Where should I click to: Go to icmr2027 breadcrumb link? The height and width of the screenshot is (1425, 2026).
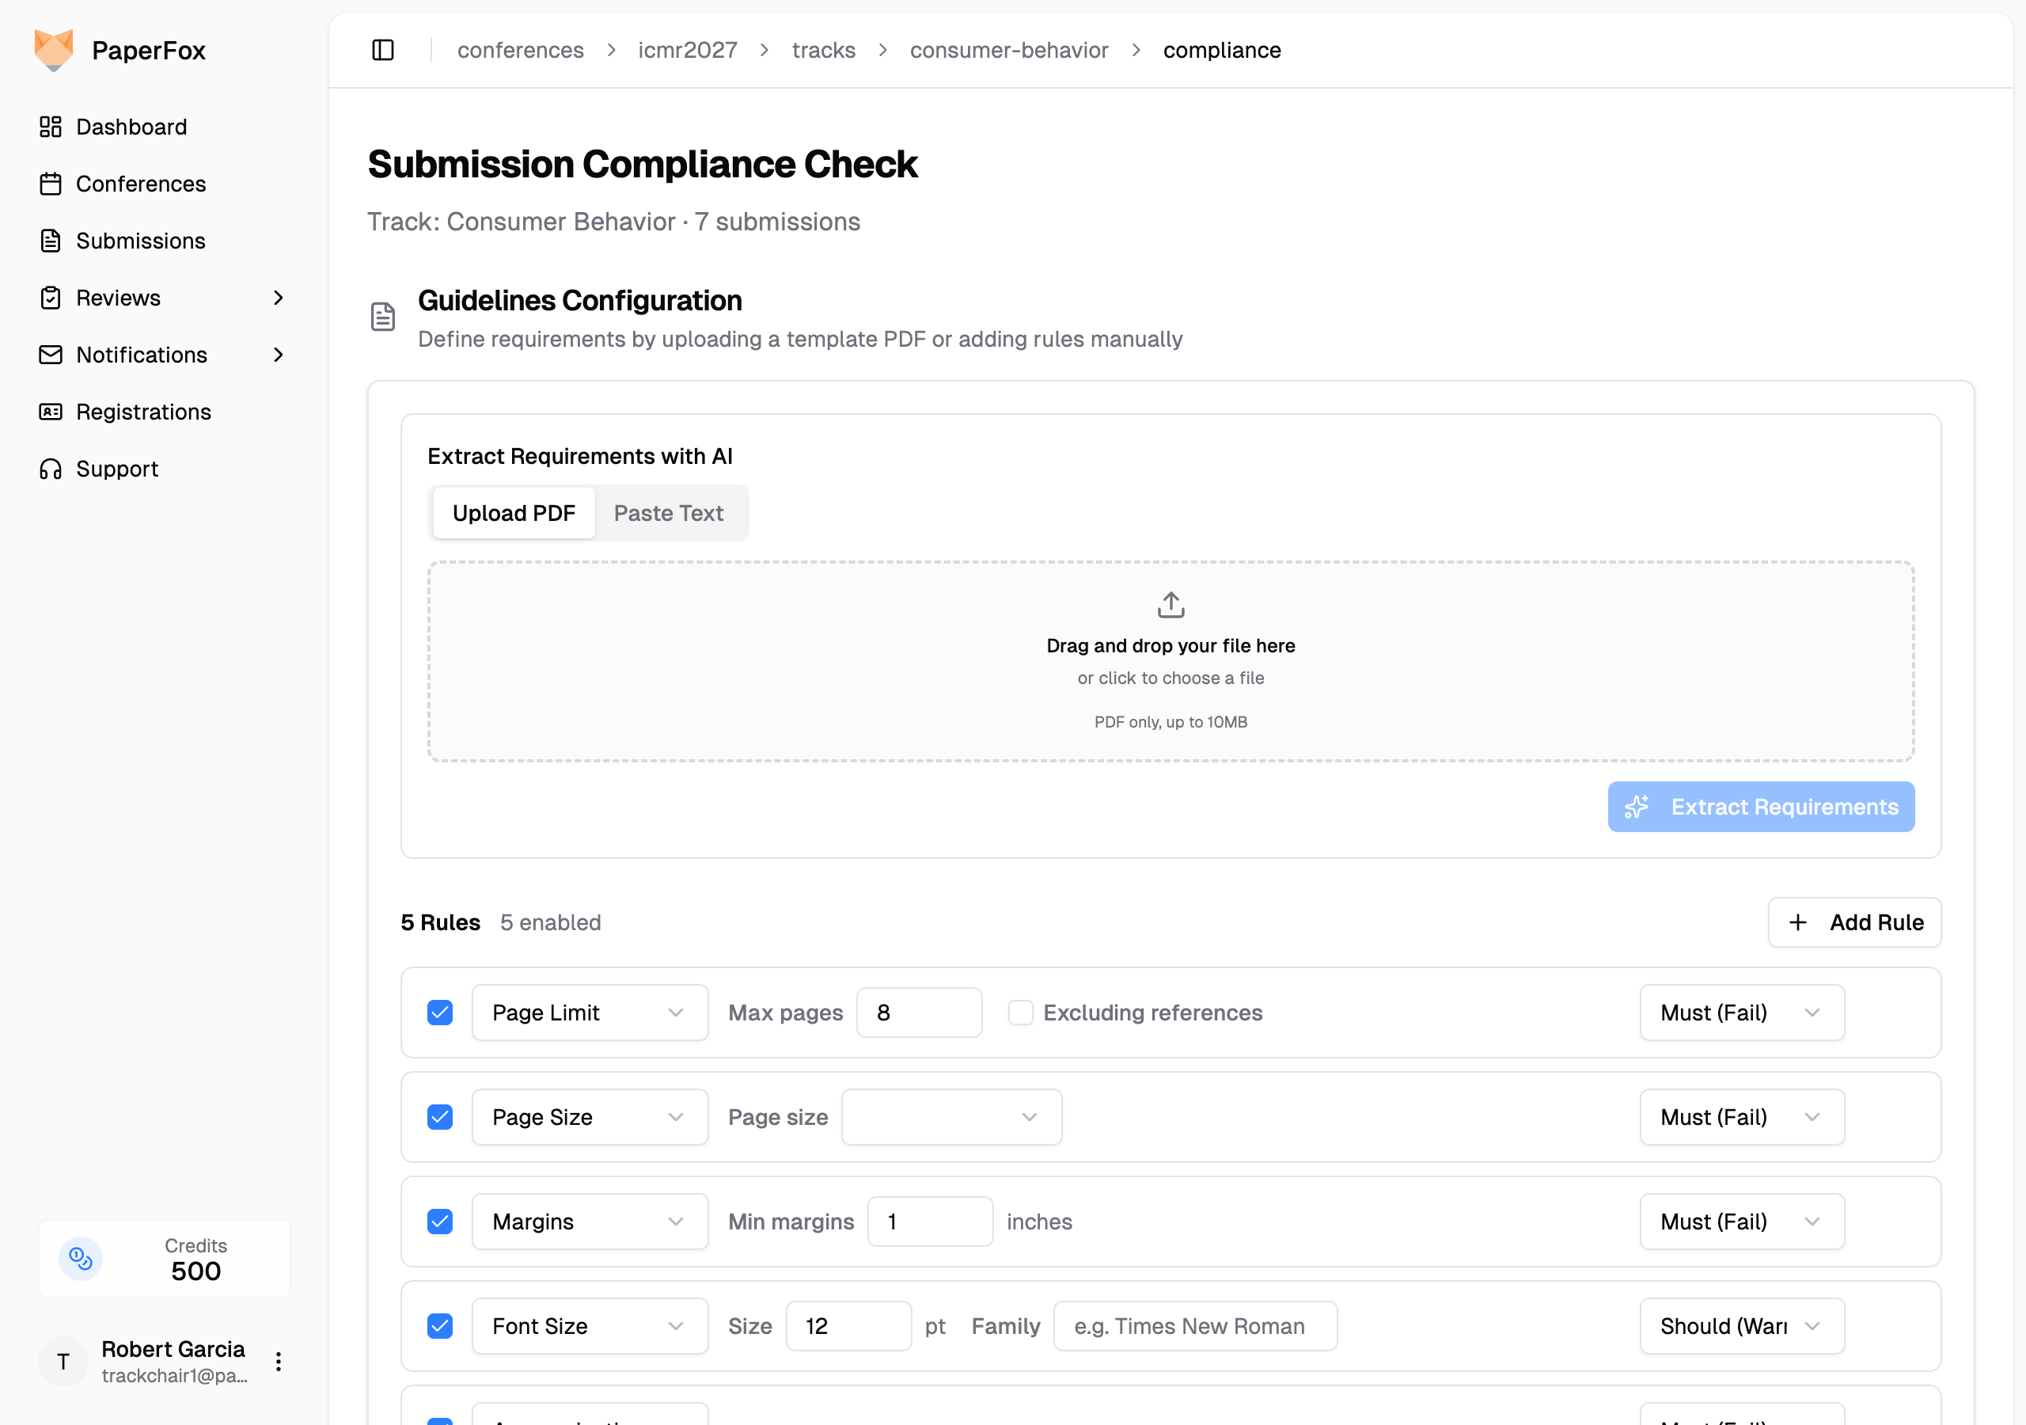click(688, 51)
